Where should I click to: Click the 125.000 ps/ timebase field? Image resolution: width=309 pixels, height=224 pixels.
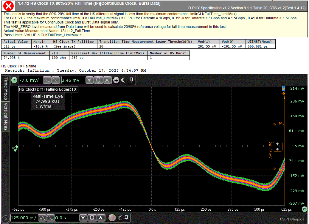[24, 218]
